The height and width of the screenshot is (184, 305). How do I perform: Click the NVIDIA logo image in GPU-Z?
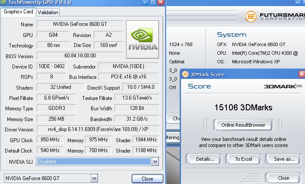[x=143, y=39]
